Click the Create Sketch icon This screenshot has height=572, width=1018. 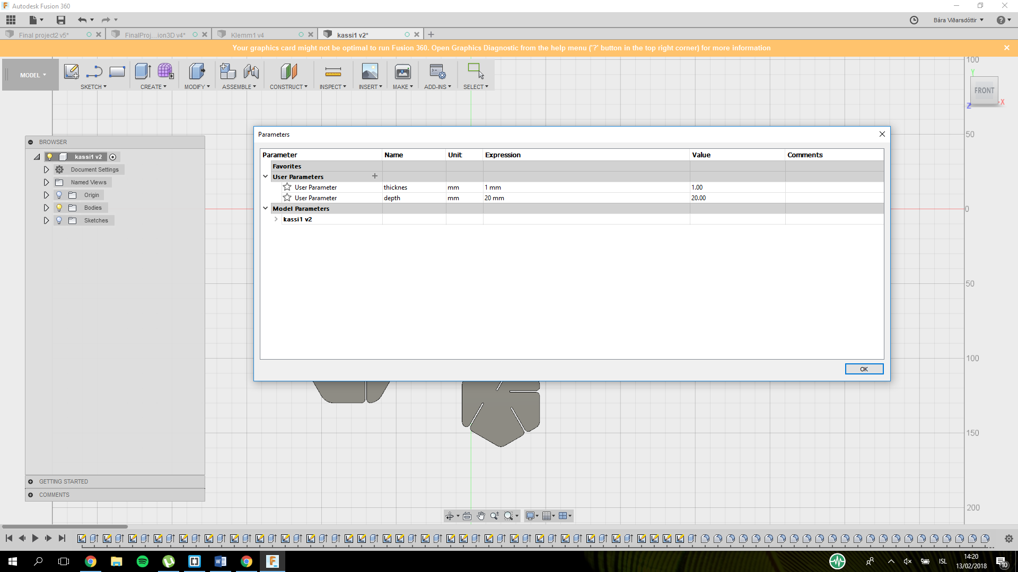pos(71,71)
